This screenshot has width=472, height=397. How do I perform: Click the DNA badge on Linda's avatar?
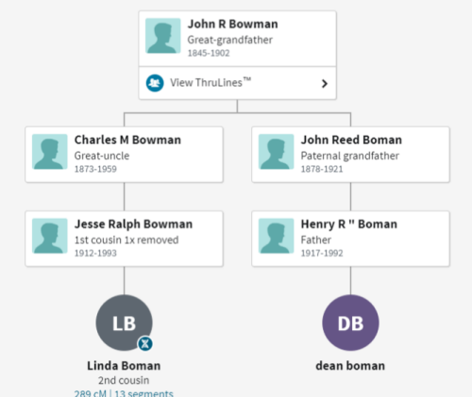coord(145,343)
